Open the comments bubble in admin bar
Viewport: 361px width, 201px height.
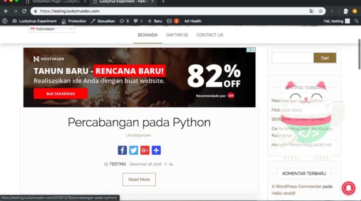tap(138, 21)
